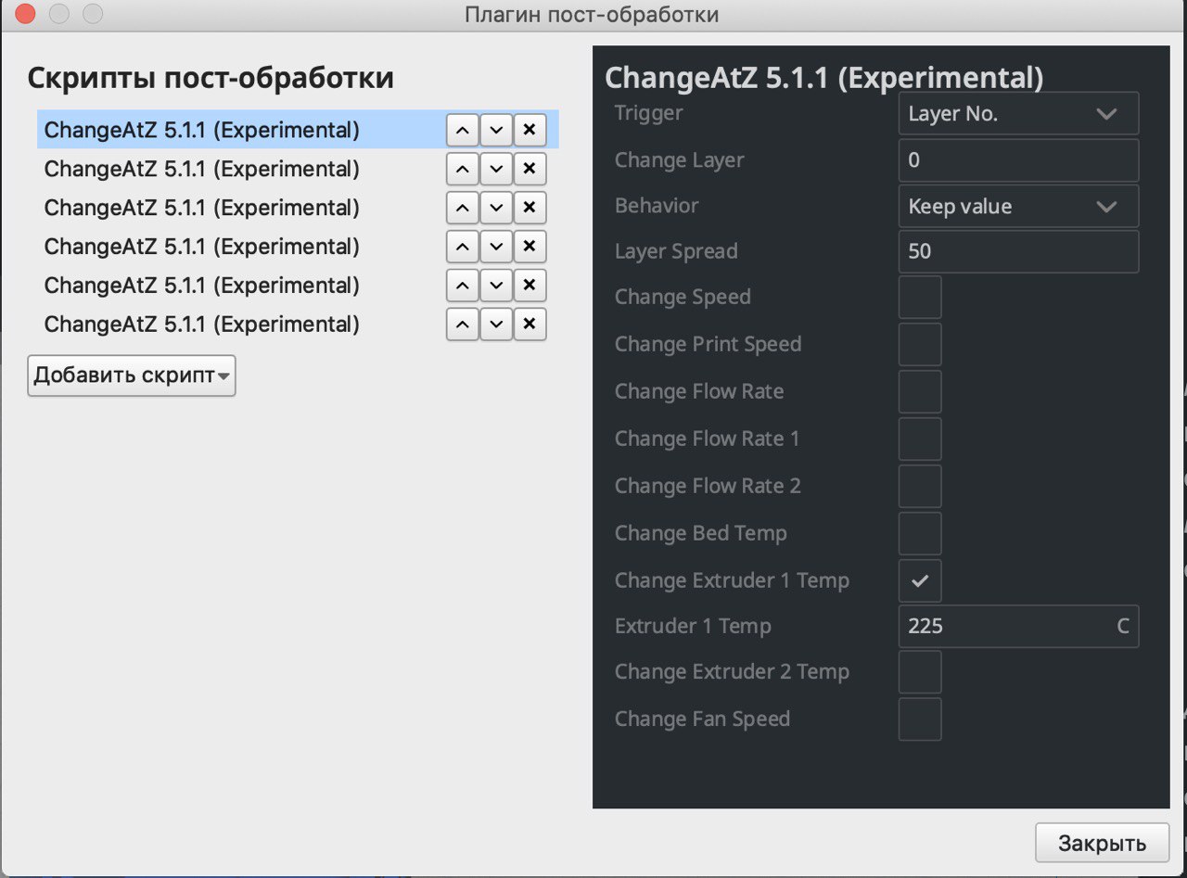Move the second ChangeAtZ script down

pyautogui.click(x=496, y=169)
